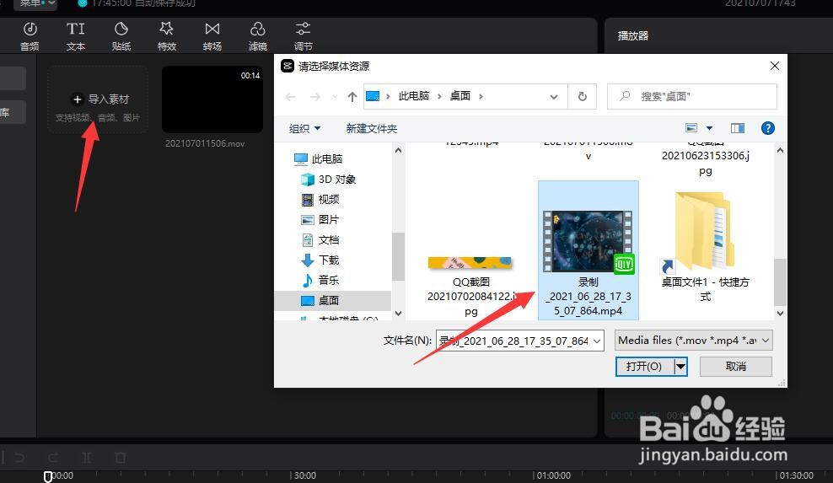Refresh the folder view
Viewport: 833px width, 483px height.
(x=583, y=97)
